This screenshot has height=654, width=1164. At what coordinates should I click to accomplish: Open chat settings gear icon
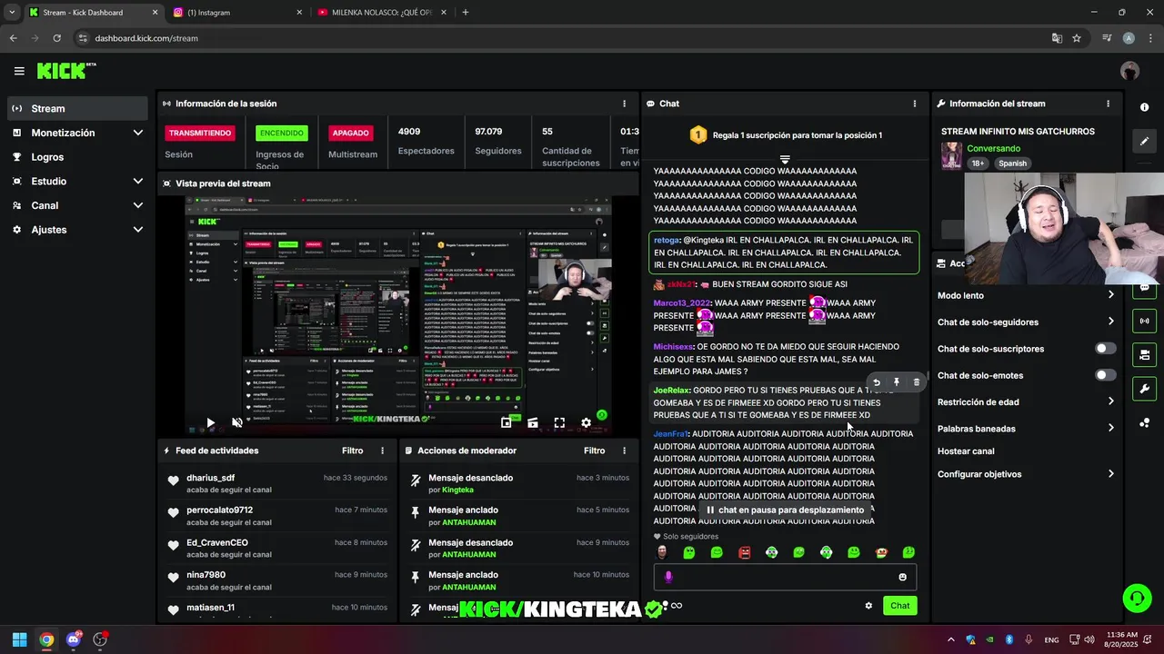[868, 606]
